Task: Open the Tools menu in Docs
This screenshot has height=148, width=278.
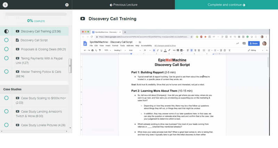Action: [x=122, y=46]
